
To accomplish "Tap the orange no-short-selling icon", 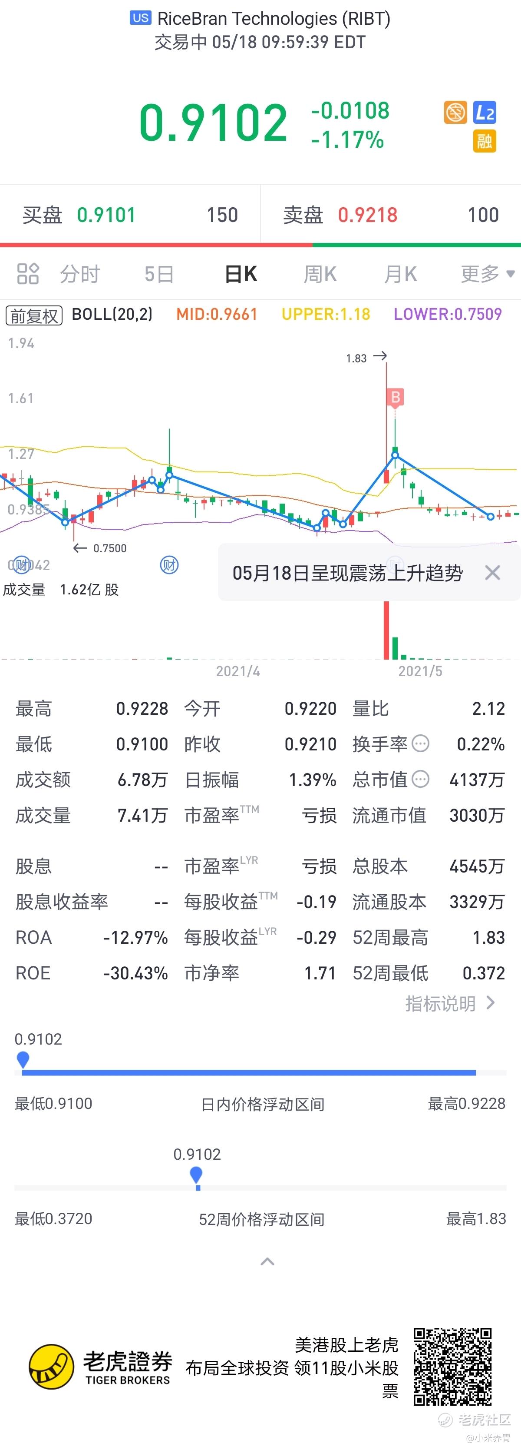I will coord(455,112).
